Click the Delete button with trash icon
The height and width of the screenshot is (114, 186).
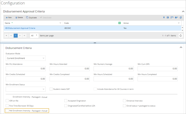tap(19, 18)
